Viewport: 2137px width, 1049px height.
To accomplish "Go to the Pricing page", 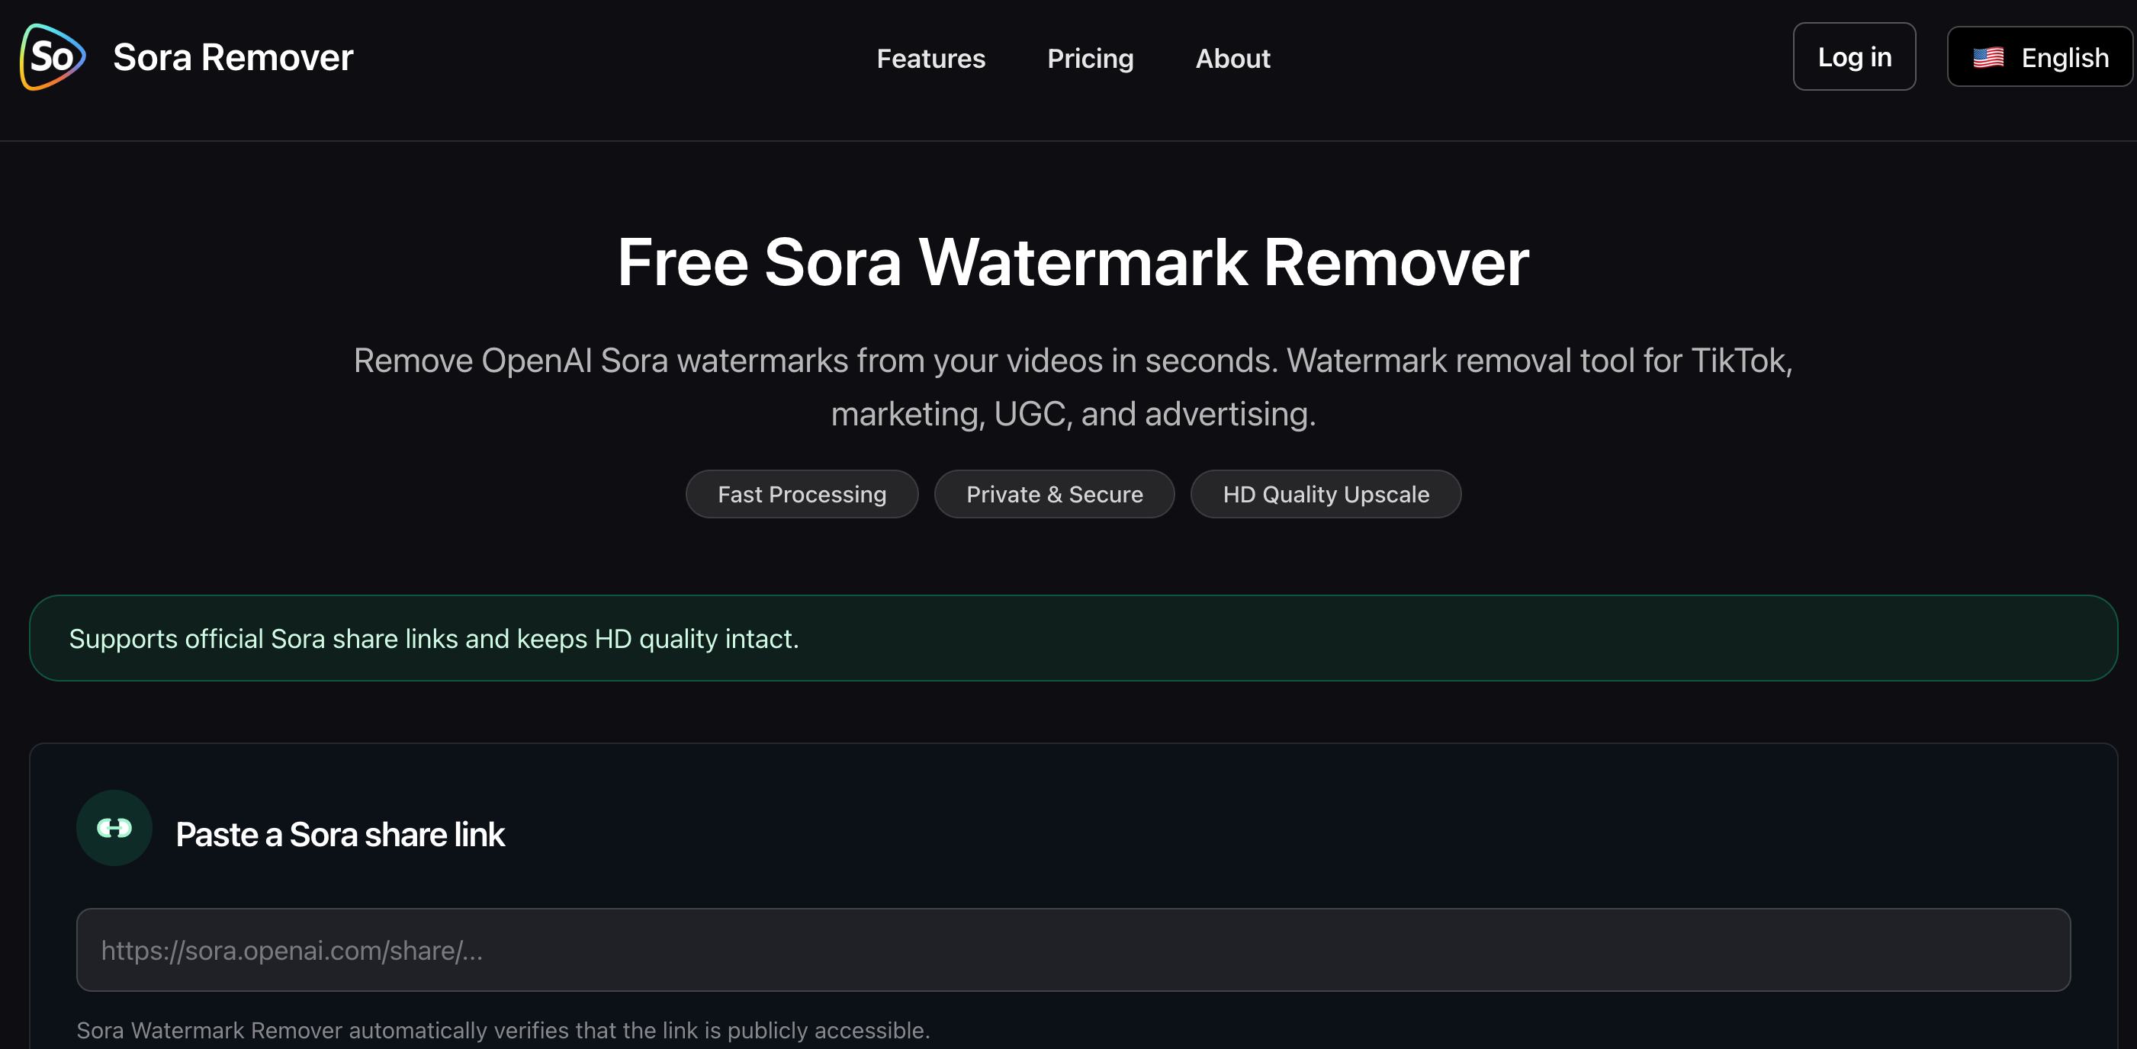I will tap(1090, 59).
